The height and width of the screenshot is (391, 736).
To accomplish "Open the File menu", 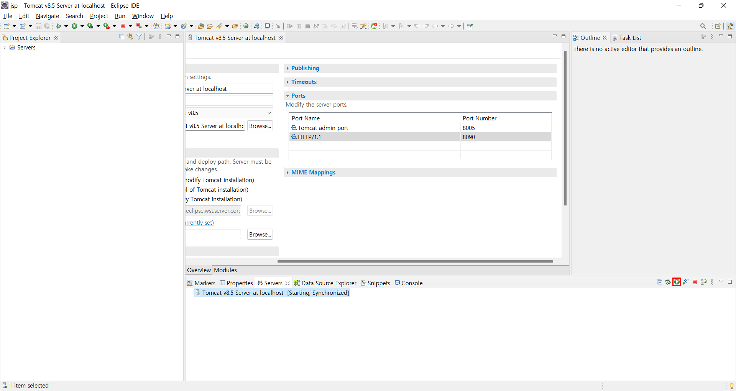I will [x=8, y=16].
